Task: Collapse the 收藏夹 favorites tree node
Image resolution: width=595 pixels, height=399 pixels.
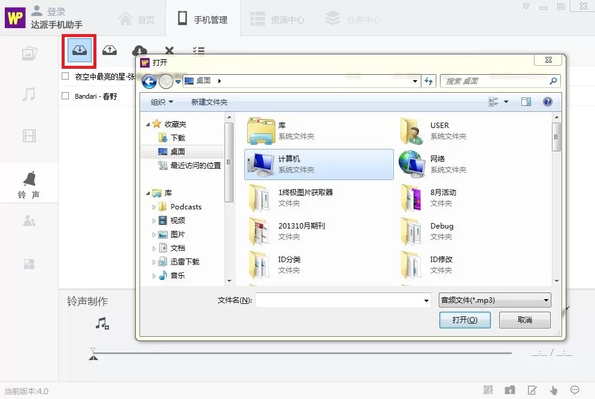Action: (x=148, y=124)
